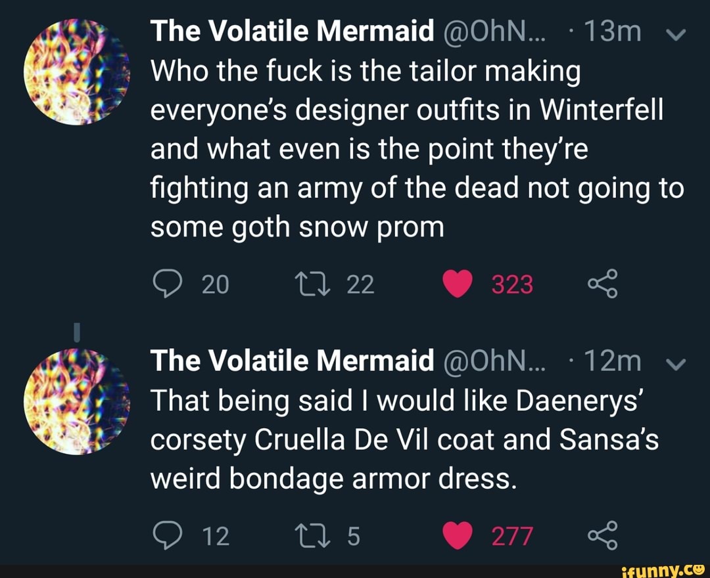710x578 pixels.
Task: Open The Volatile Mermaid profile from first tweet
Action: click(x=293, y=32)
